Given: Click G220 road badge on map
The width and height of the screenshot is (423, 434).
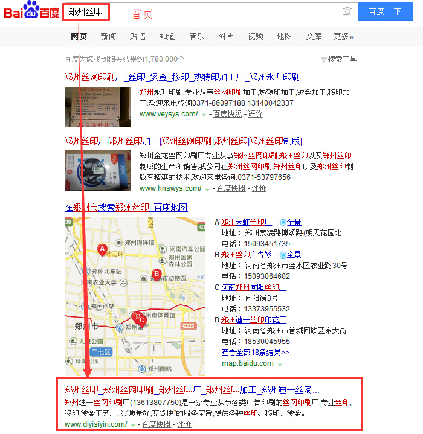Looking at the screenshot, I should [189, 326].
